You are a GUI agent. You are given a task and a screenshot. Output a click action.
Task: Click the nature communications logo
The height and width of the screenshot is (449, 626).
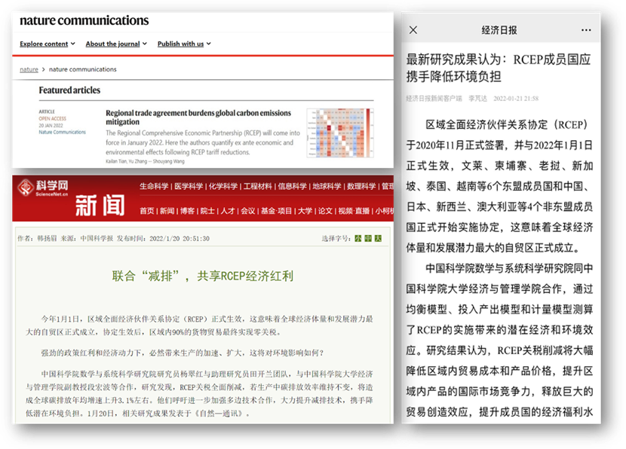pyautogui.click(x=84, y=21)
